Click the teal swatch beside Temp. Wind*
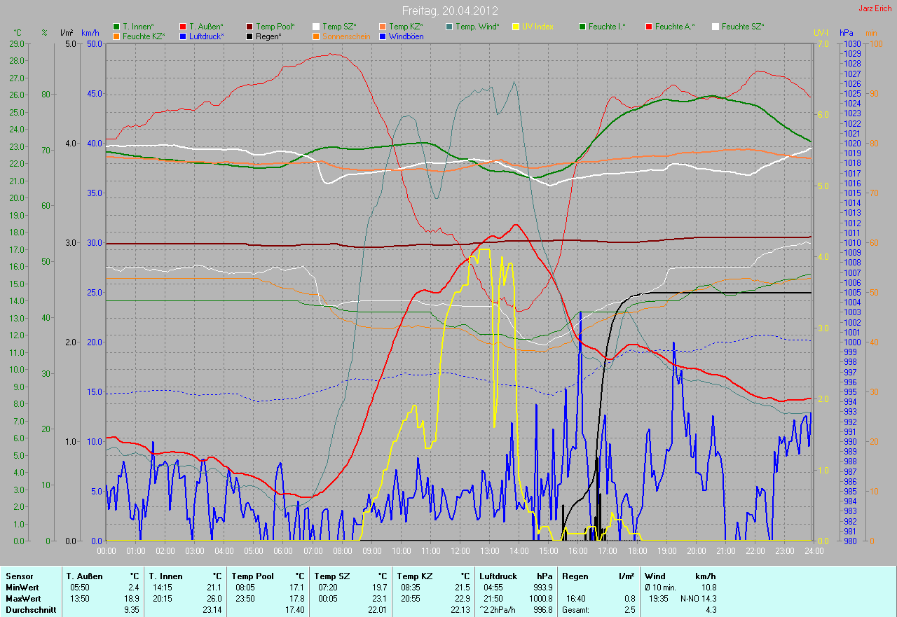This screenshot has height=617, width=897. tap(449, 27)
